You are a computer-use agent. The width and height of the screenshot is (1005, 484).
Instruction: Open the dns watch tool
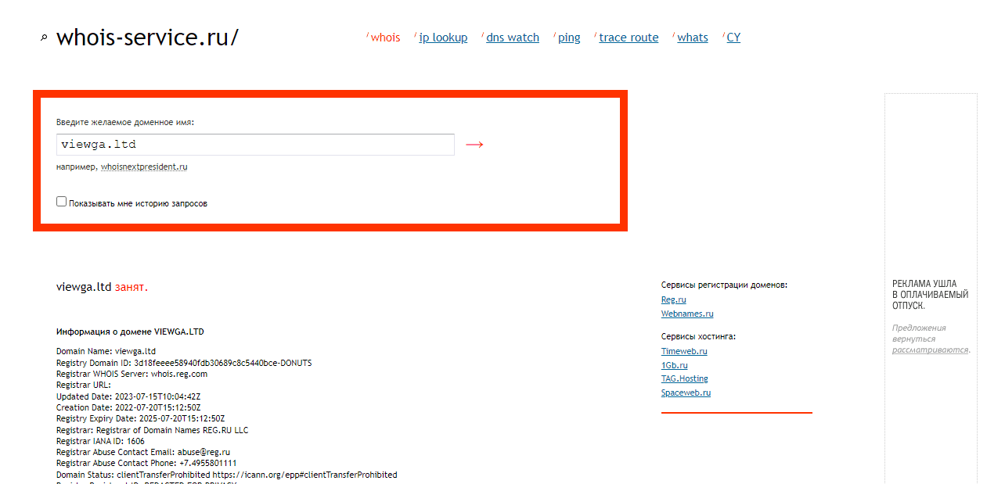[512, 38]
